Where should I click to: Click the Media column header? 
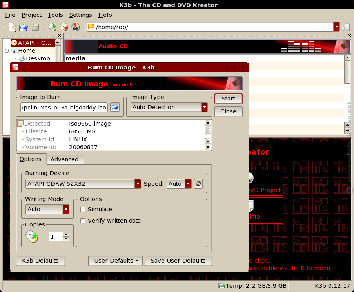click(76, 58)
